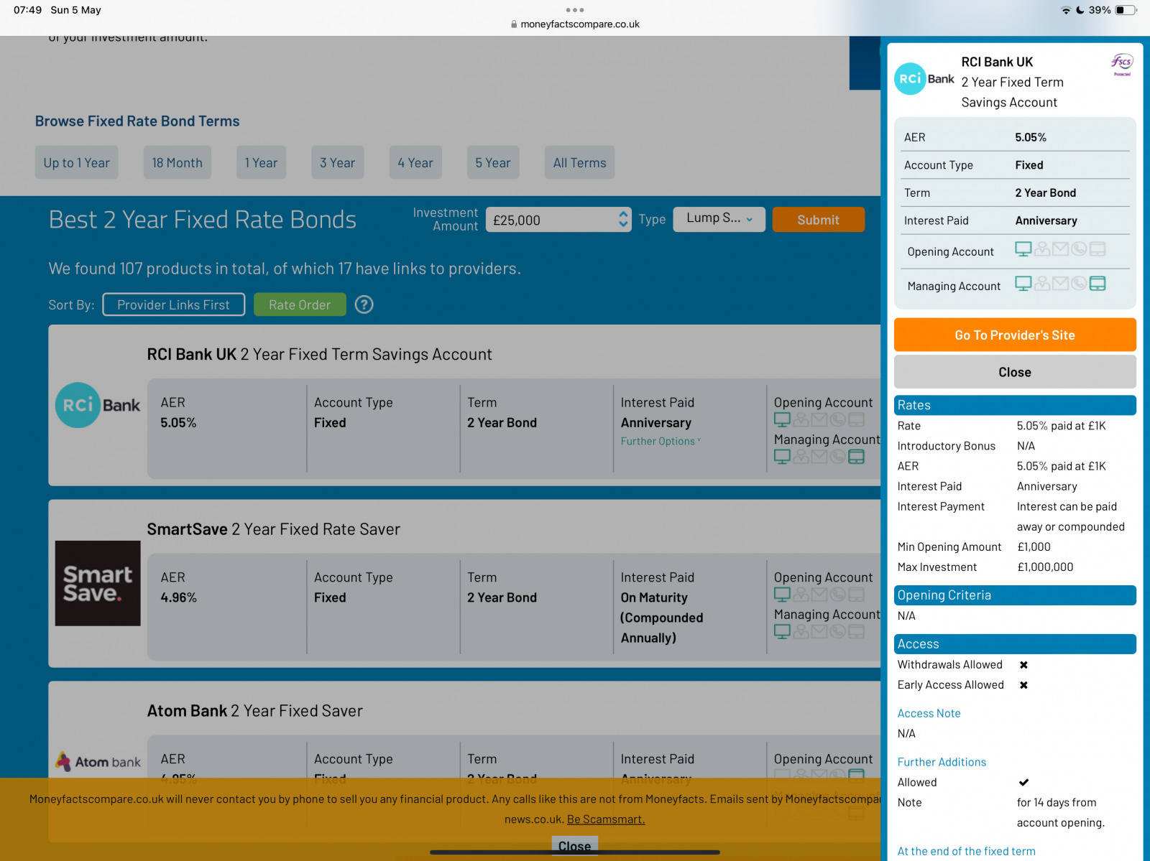Click SmartSave card telephone Opening Account icon
Viewport: 1150px width, 861px height.
pos(837,595)
